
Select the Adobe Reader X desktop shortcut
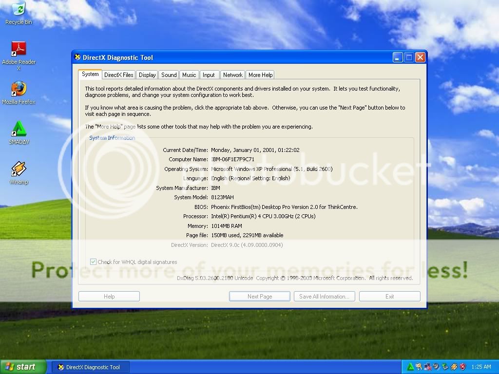click(19, 56)
